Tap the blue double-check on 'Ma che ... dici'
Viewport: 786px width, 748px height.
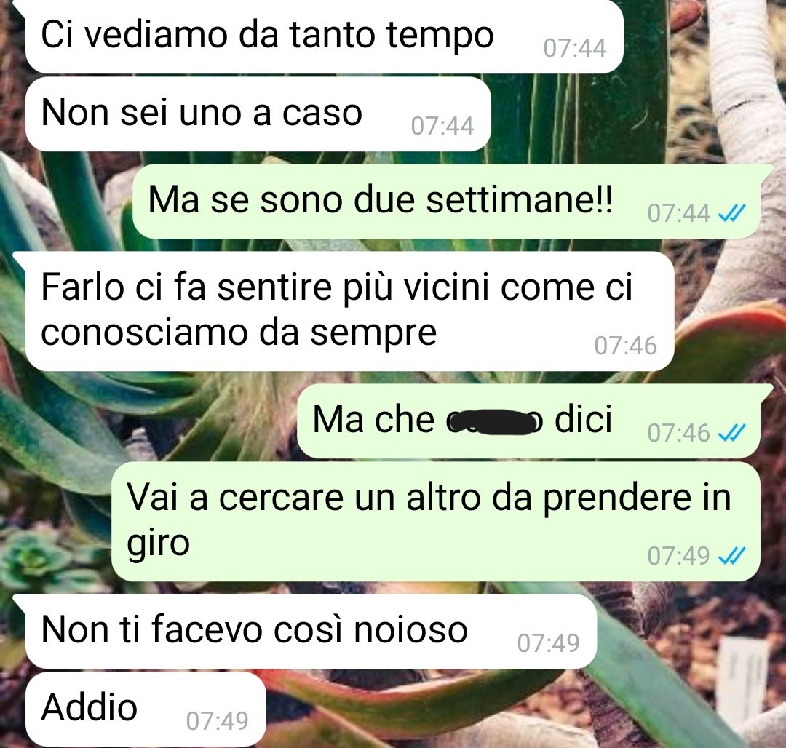coord(732,432)
